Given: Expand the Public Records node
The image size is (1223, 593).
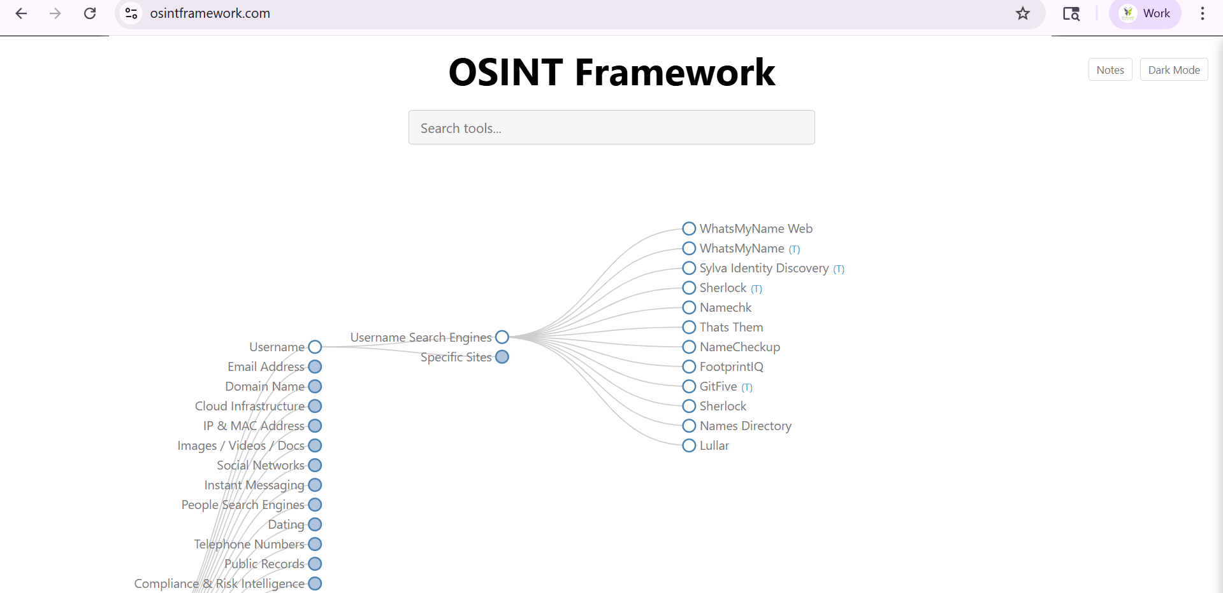Looking at the screenshot, I should click(315, 564).
